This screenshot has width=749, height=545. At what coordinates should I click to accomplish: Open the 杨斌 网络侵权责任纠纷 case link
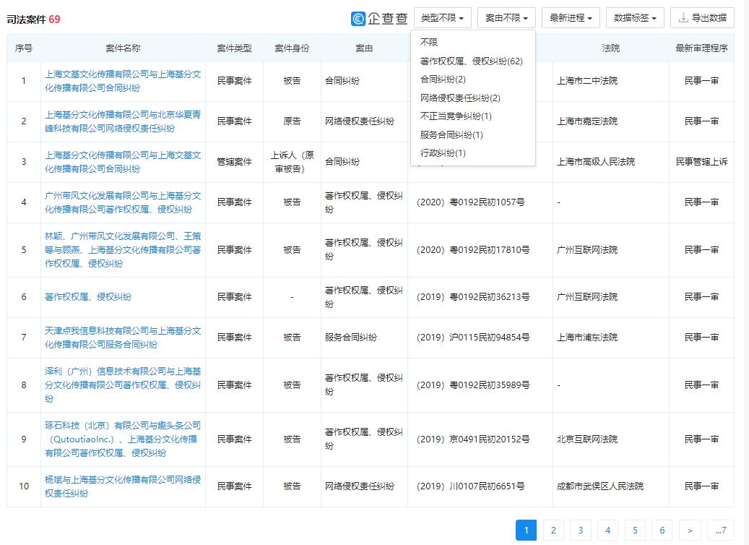123,486
